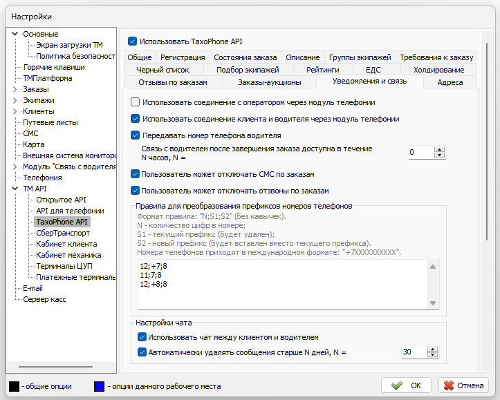
Task: Toggle Пользователь может отключать отзвоны по заказам
Action: (x=136, y=191)
